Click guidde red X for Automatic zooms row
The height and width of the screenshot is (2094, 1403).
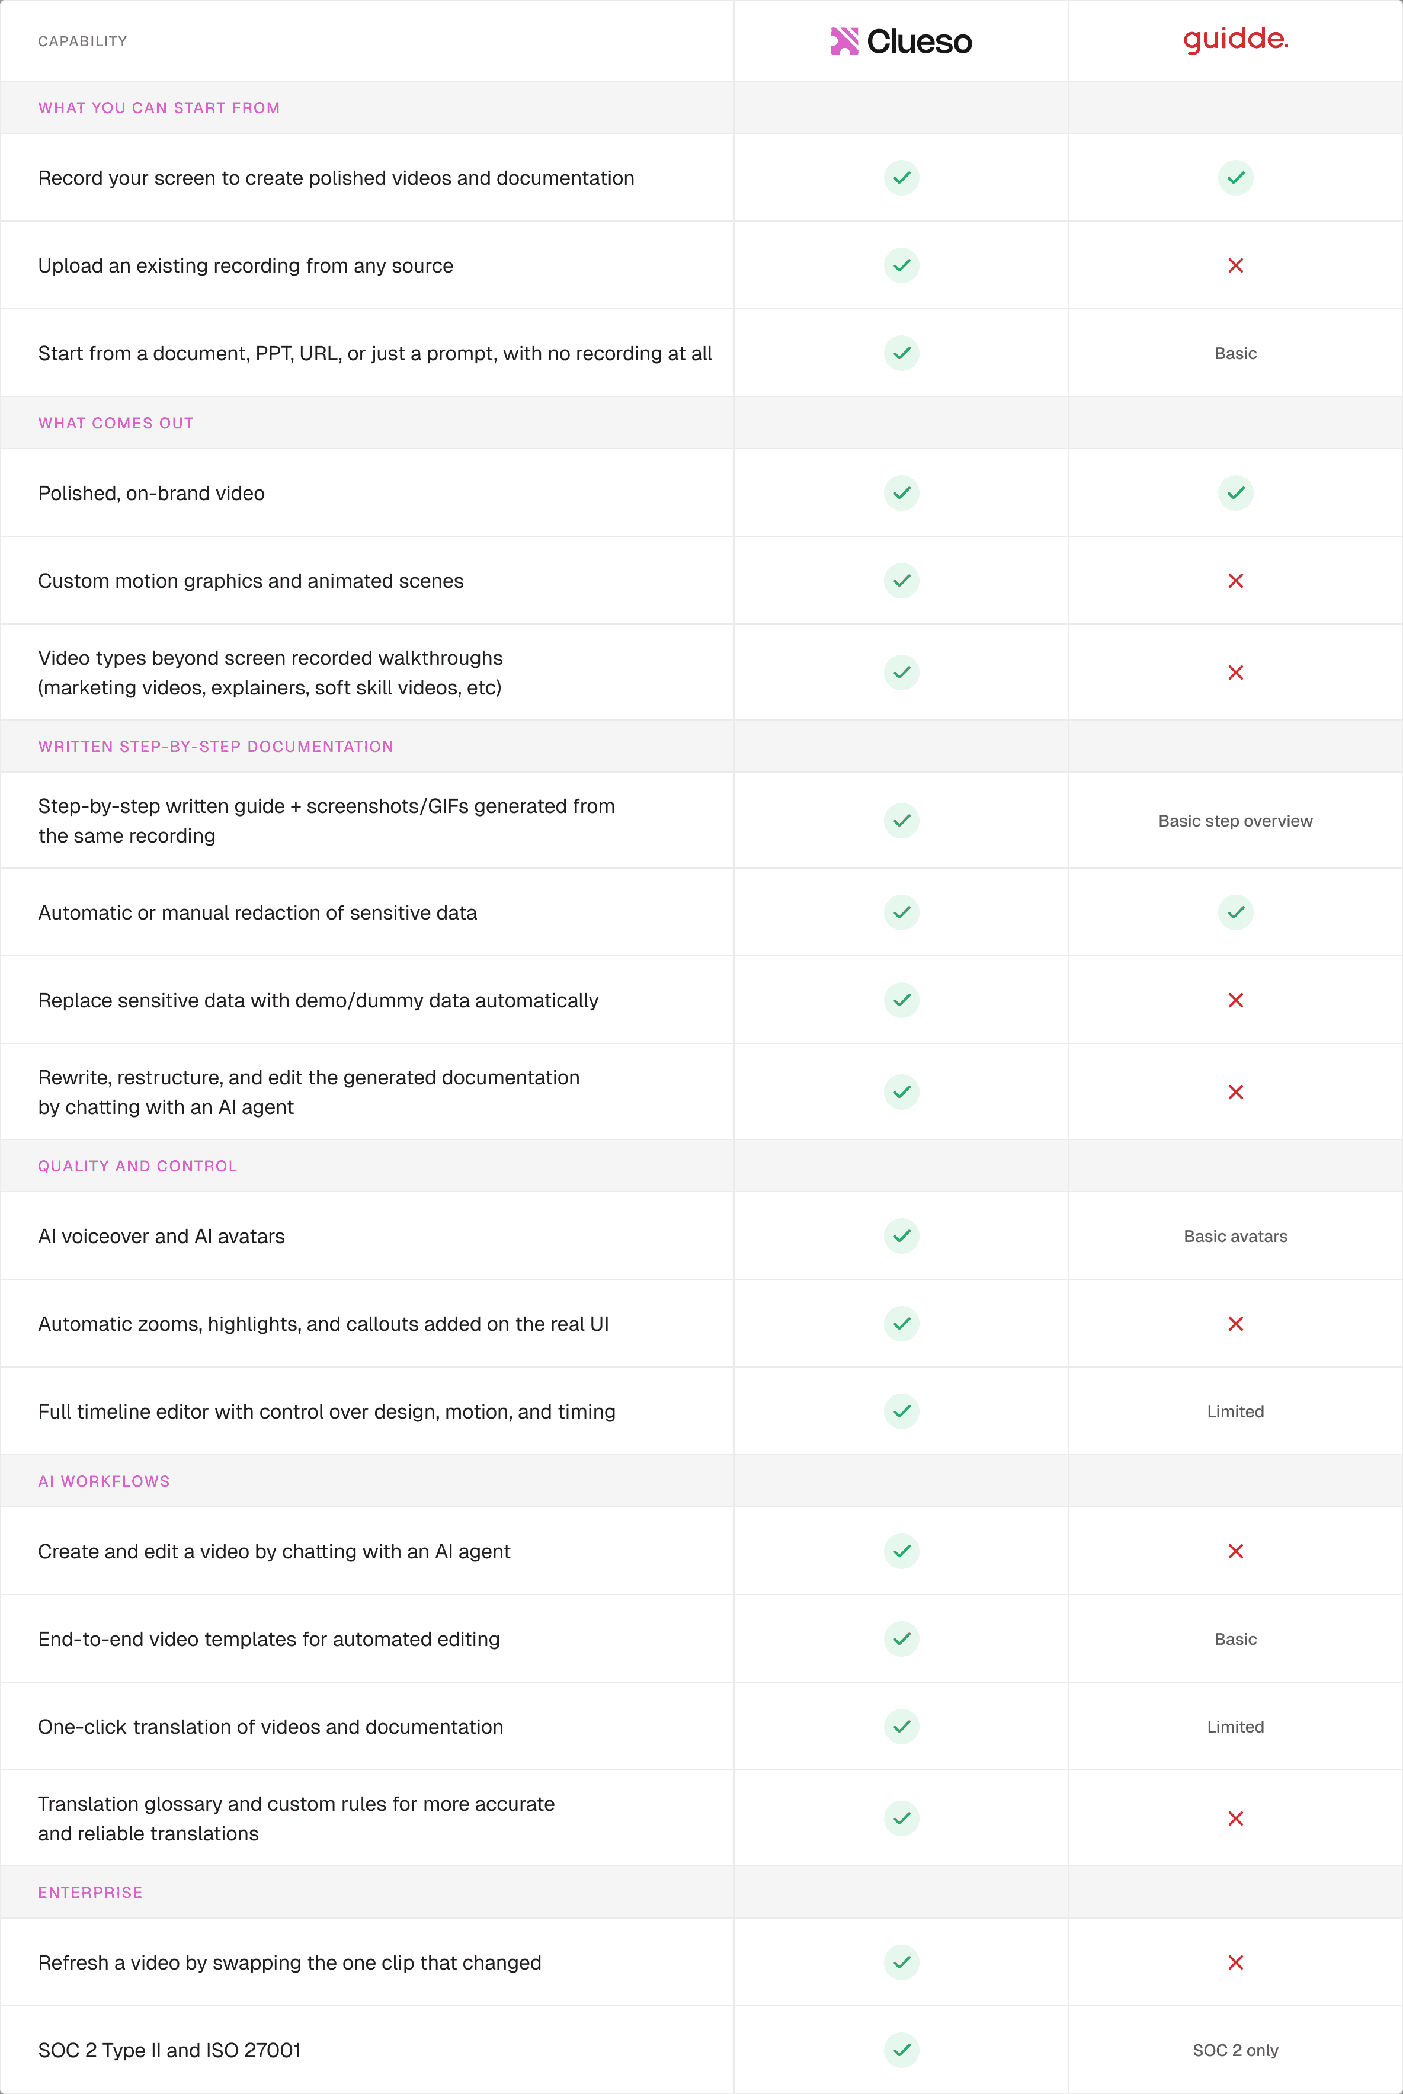tap(1235, 1324)
